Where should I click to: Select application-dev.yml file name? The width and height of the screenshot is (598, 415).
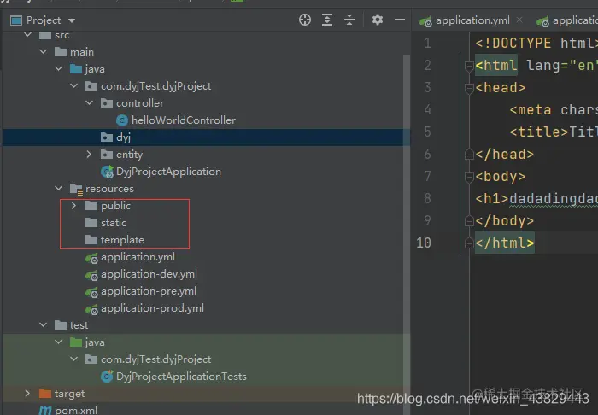tap(149, 274)
